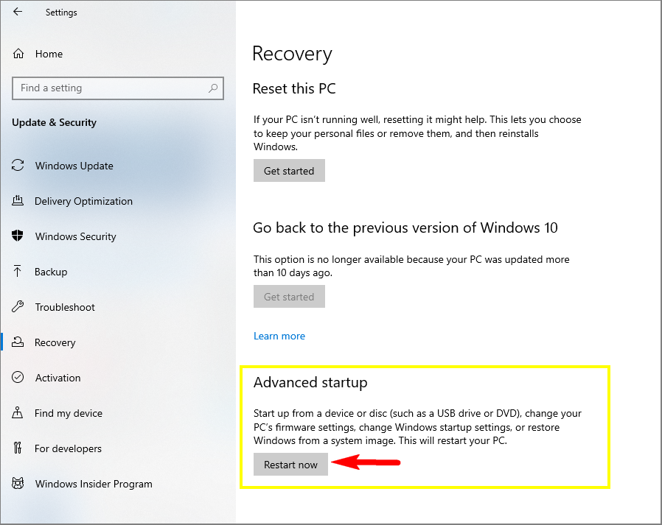Open the Learn more link
The image size is (662, 525).
click(x=279, y=336)
